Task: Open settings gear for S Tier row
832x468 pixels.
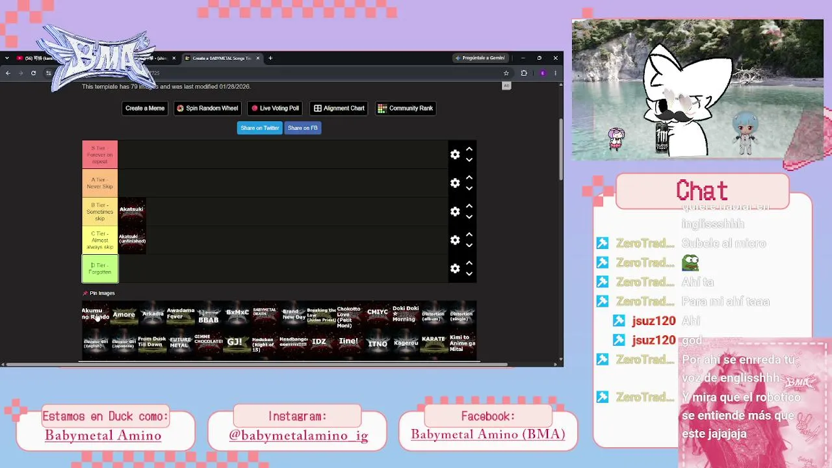Action: [455, 155]
